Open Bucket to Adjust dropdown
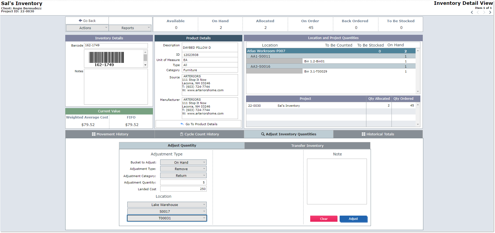 click(x=183, y=162)
